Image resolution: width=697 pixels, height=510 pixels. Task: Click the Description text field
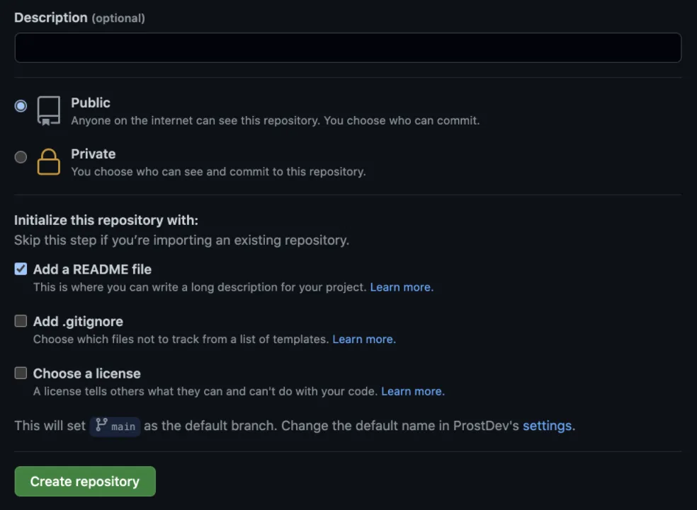coord(348,47)
